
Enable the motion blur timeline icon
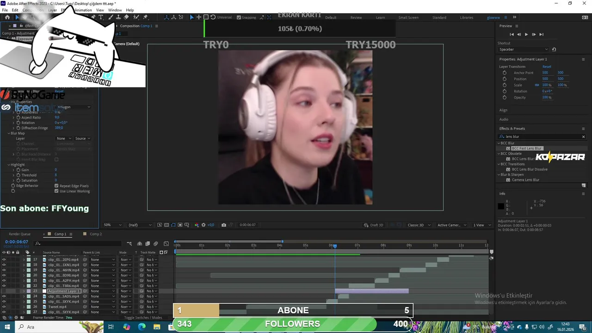pos(156,243)
